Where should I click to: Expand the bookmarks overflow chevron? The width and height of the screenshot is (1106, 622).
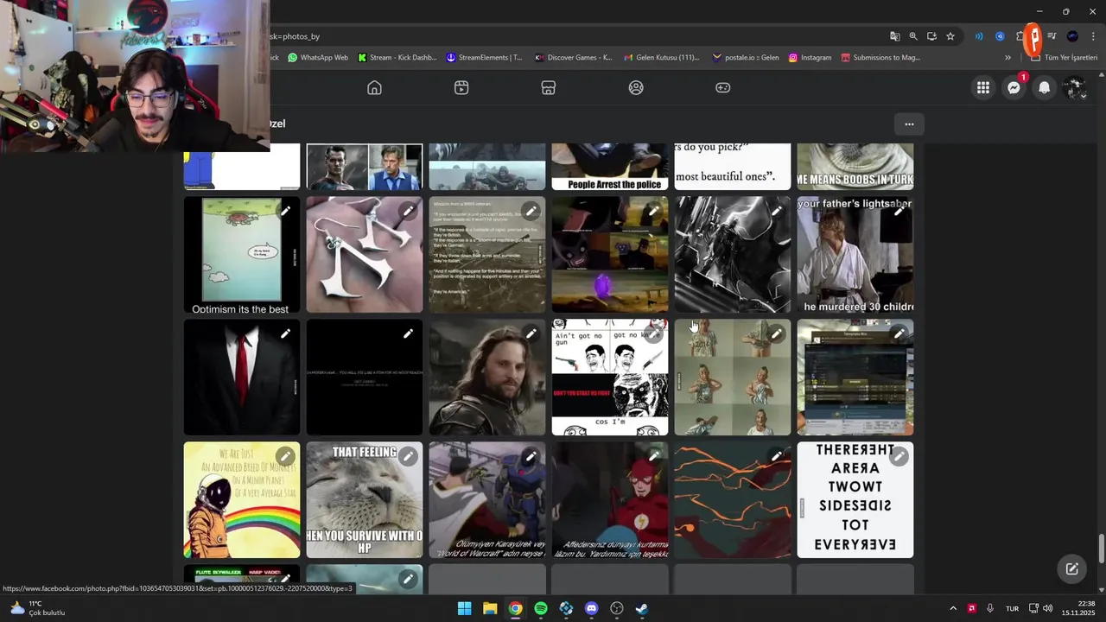point(1007,58)
